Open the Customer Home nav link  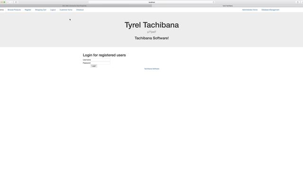tap(66, 10)
